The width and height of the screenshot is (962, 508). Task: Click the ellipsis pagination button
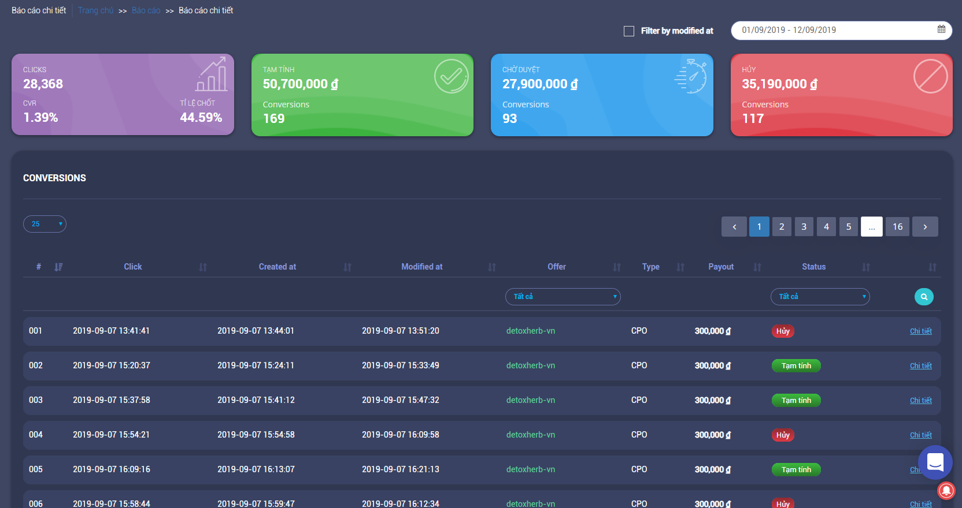(x=872, y=227)
